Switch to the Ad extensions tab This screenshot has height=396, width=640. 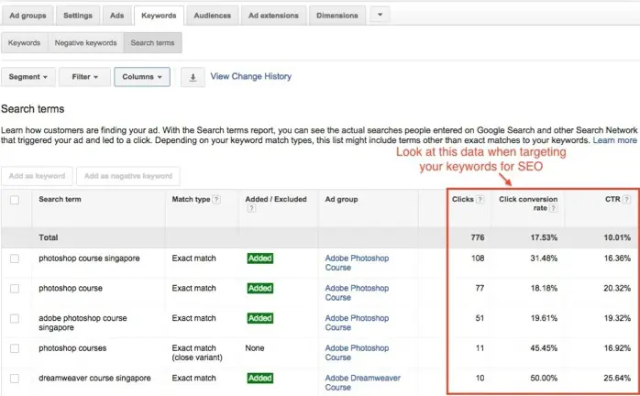(273, 16)
